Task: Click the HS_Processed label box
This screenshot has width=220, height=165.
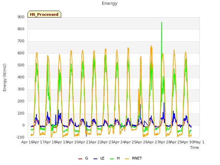Action: coord(44,14)
